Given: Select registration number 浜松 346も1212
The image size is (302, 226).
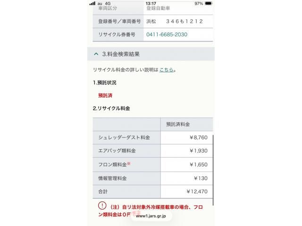Looking at the screenshot, I should click(x=175, y=21).
